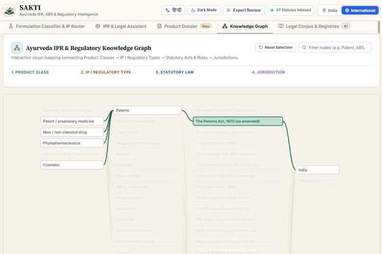This screenshot has width=382, height=254.
Task: Switch to the Knowledge Graph tab
Action: coord(245,26)
